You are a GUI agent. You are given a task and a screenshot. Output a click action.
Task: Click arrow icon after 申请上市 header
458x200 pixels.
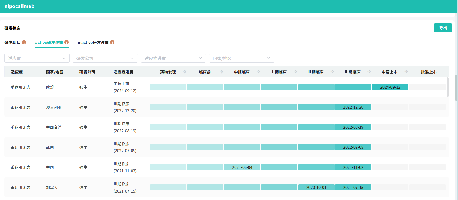tap(406, 72)
